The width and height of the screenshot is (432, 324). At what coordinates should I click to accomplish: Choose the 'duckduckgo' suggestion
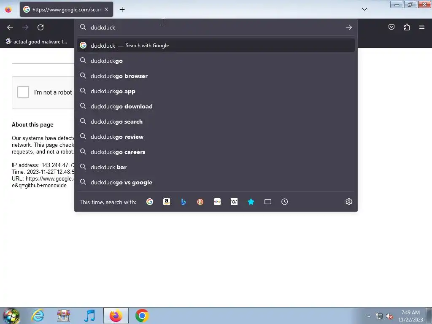tap(216, 61)
